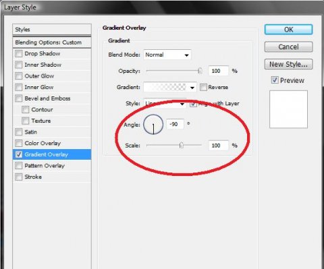Select Blending Options: Custom entry
Image resolution: width=324 pixels, height=269 pixels.
coord(52,42)
